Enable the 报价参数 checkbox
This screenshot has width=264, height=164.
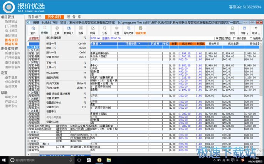tap(234, 38)
